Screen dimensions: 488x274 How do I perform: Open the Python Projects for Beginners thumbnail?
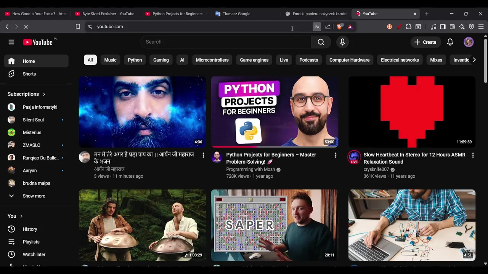tap(274, 112)
